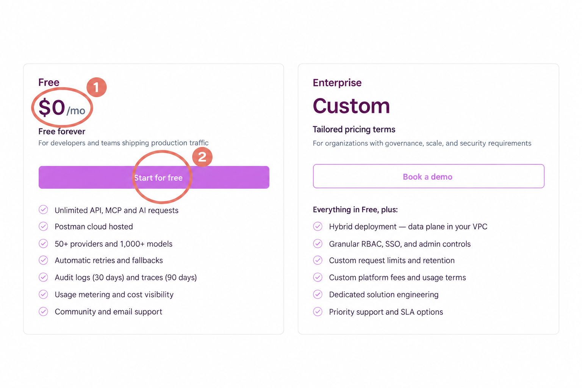Viewport: 582px width, 388px height.
Task: Click the $0/mo price text
Action: tap(62, 108)
